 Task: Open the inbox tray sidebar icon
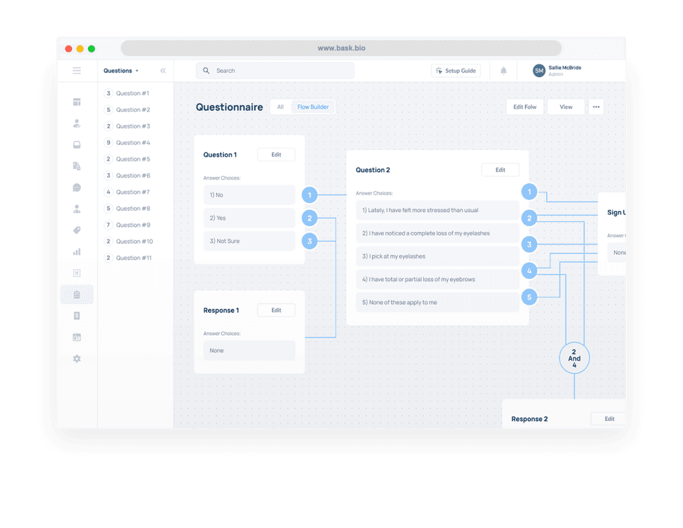77,145
